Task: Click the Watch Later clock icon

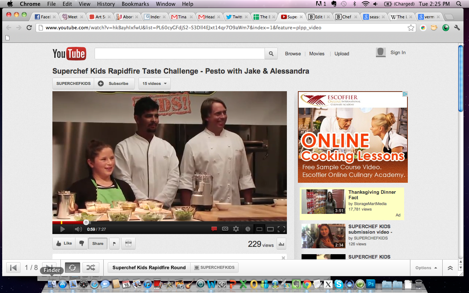Action: (x=248, y=229)
